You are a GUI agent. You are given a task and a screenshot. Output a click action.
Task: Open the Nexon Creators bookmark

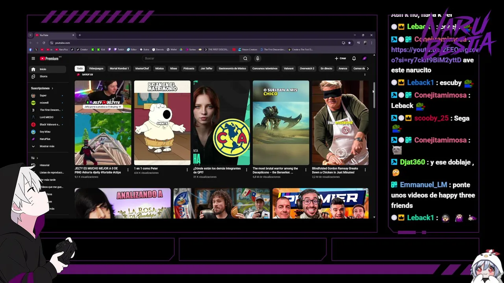pyautogui.click(x=248, y=50)
